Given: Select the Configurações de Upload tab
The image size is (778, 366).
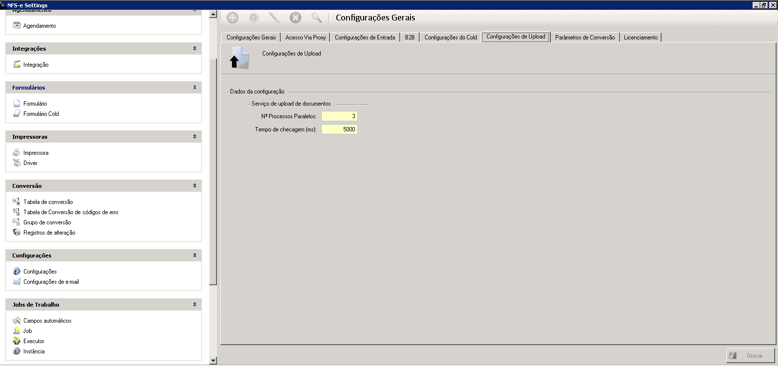Looking at the screenshot, I should coord(516,37).
